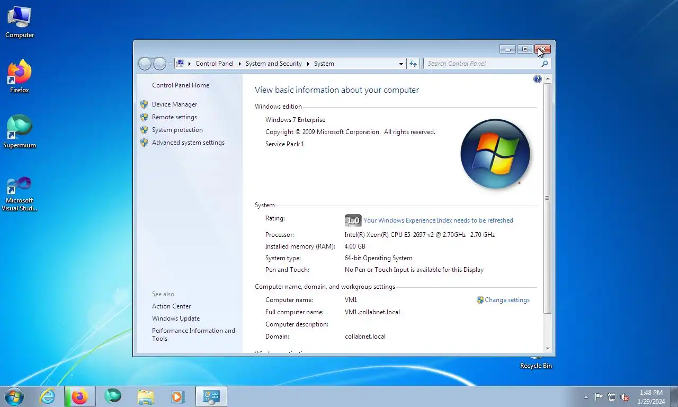Click Change settings for computer name

(507, 300)
